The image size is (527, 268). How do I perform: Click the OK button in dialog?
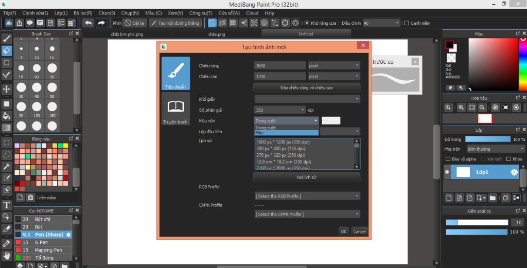[x=343, y=231]
